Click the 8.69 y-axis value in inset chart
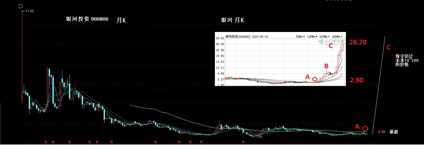424x145 pixels. [x=221, y=74]
